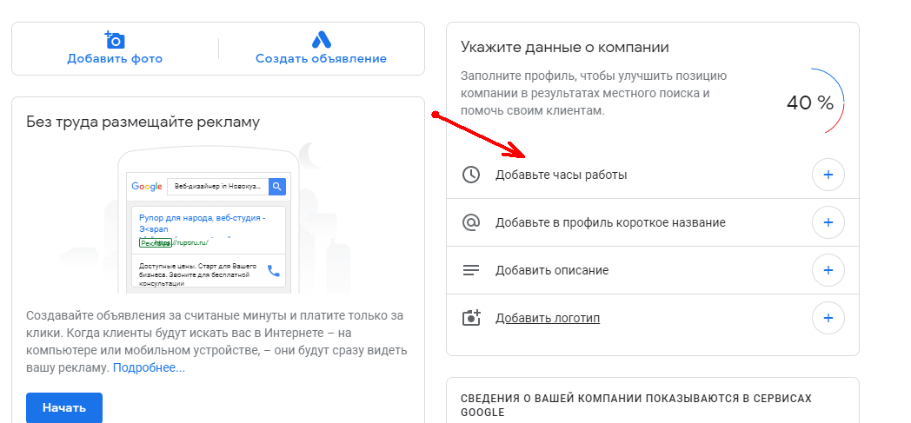The height and width of the screenshot is (423, 911).
Task: Select the 'Добавить описание' row text
Action: [x=552, y=270]
